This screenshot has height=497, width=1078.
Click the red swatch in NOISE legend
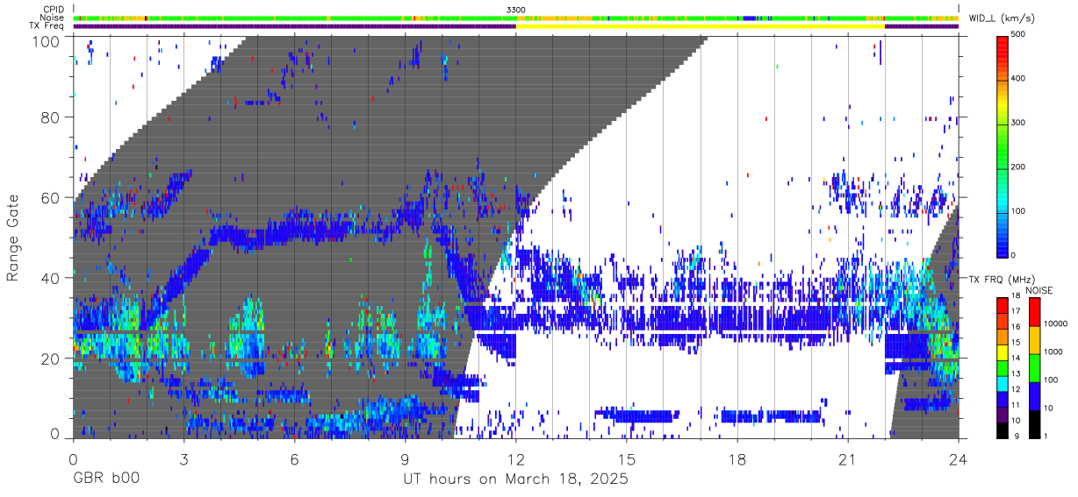pos(1034,311)
